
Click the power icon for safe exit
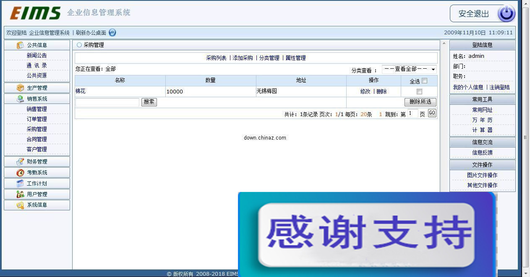(506, 13)
